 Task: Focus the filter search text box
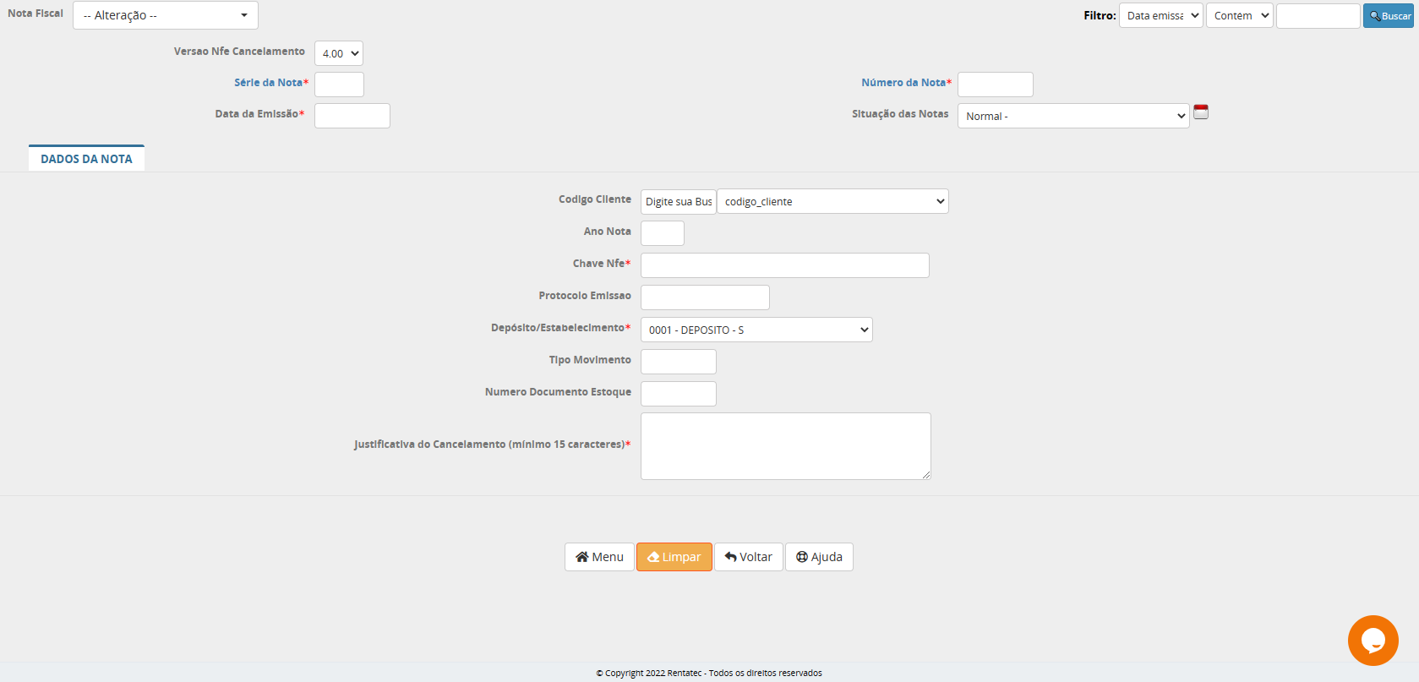1318,16
